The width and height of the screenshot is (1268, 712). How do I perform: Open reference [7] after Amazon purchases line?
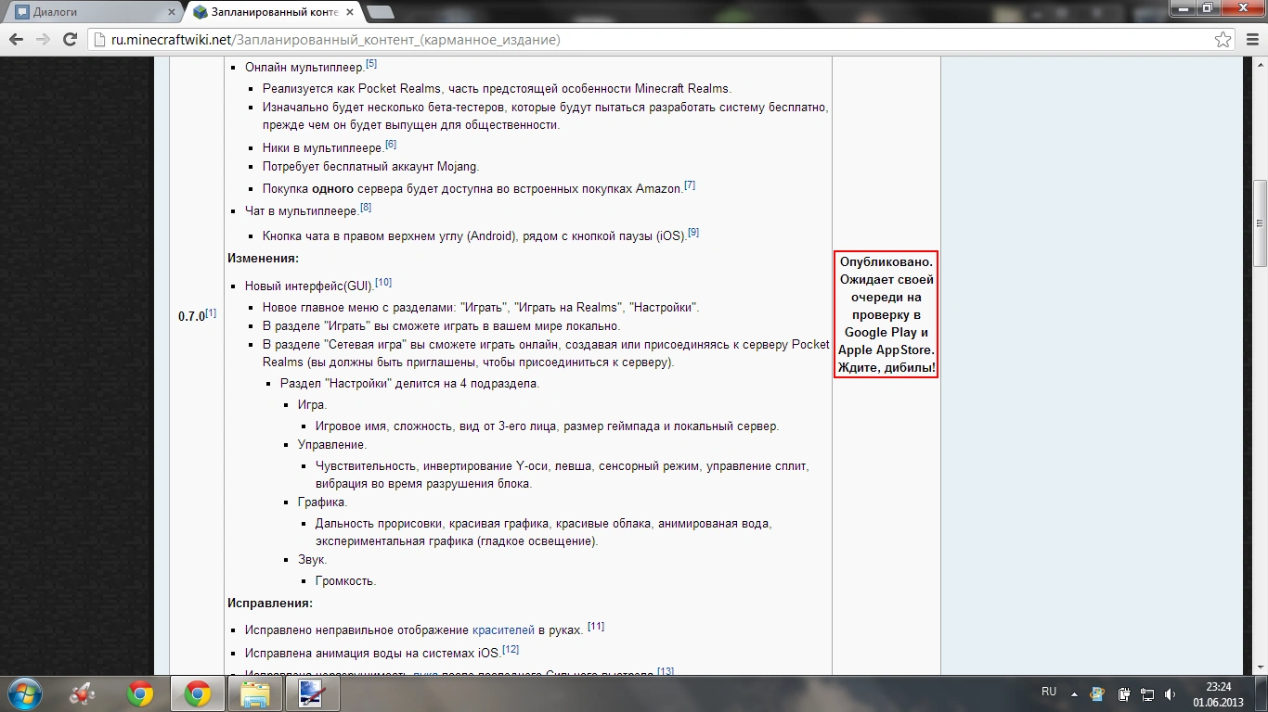click(x=690, y=185)
